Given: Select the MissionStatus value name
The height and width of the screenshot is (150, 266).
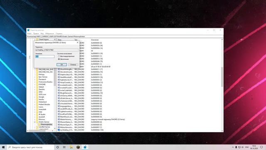Looking at the screenshot, I should coord(66,122).
